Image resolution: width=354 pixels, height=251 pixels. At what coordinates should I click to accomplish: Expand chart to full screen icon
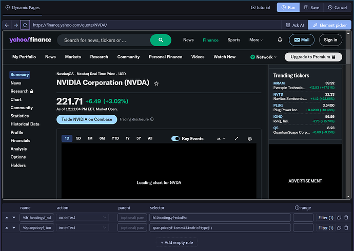coord(237,139)
